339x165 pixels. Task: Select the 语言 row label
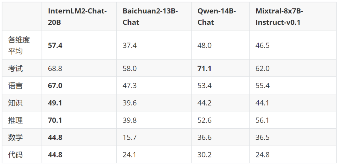click(x=15, y=86)
